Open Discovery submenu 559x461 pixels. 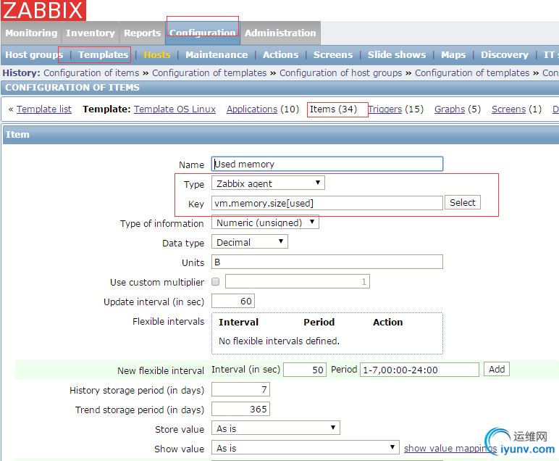click(x=505, y=54)
